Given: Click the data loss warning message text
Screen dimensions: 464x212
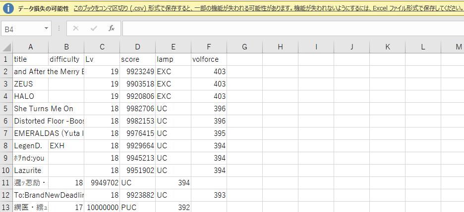Looking at the screenshot, I should click(x=268, y=8).
